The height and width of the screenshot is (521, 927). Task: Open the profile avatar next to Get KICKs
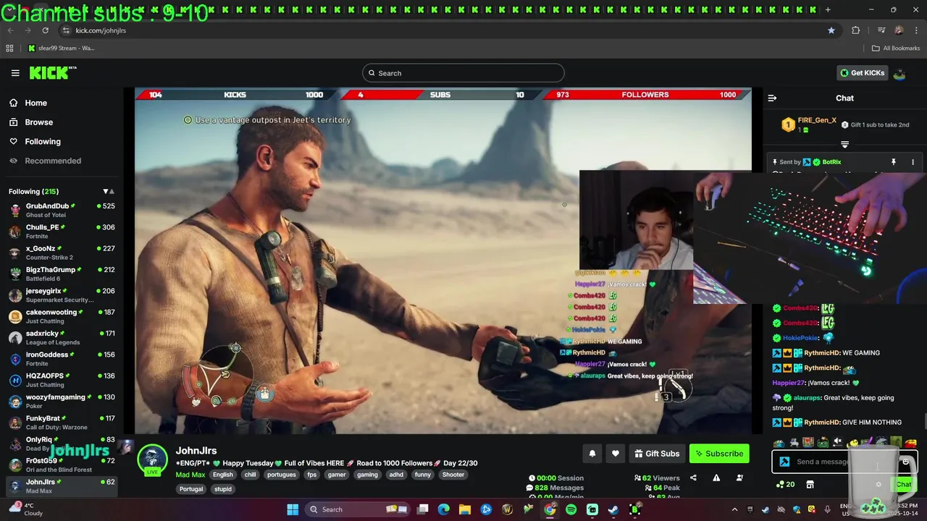(x=899, y=73)
